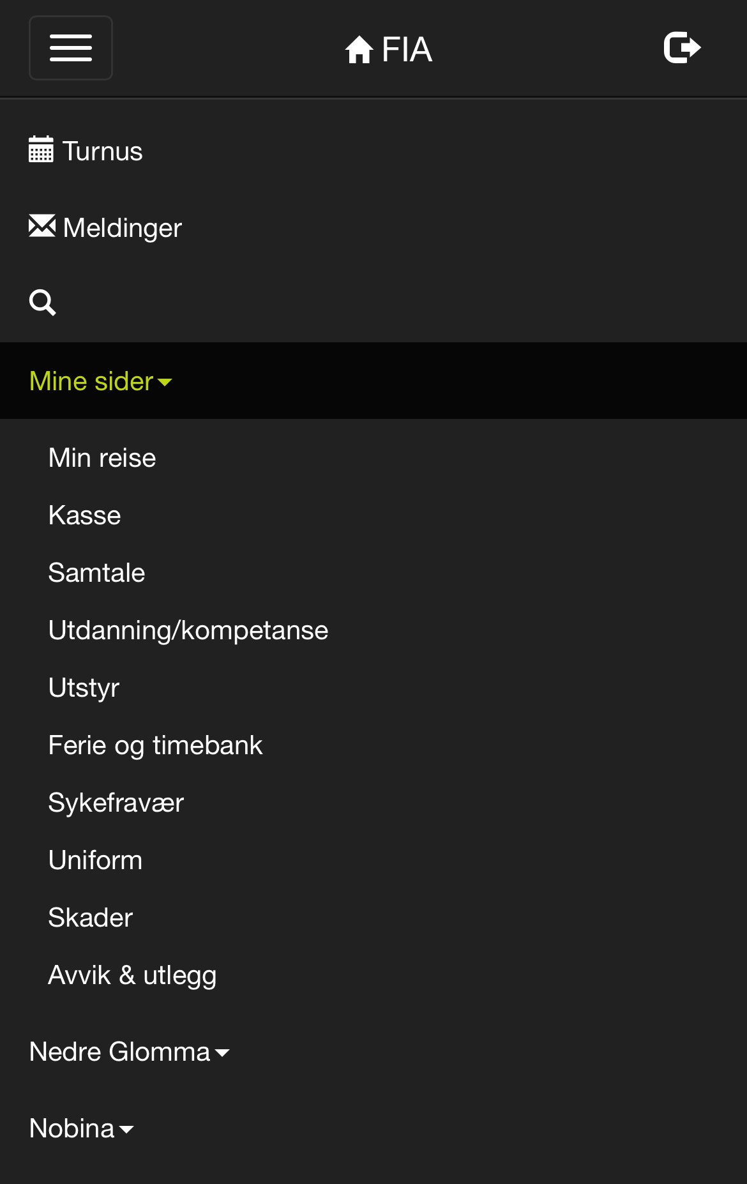The height and width of the screenshot is (1184, 747).
Task: Click the search magnifier icon
Action: pos(43,303)
